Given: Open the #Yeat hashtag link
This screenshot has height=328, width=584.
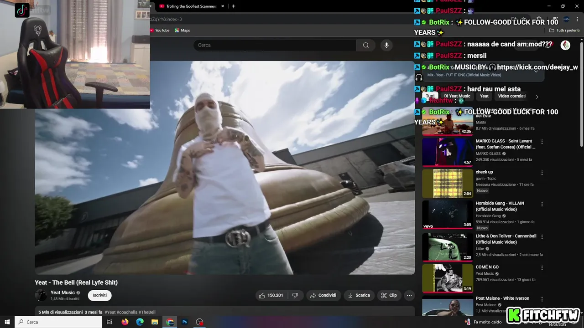Looking at the screenshot, I should pyautogui.click(x=110, y=313).
